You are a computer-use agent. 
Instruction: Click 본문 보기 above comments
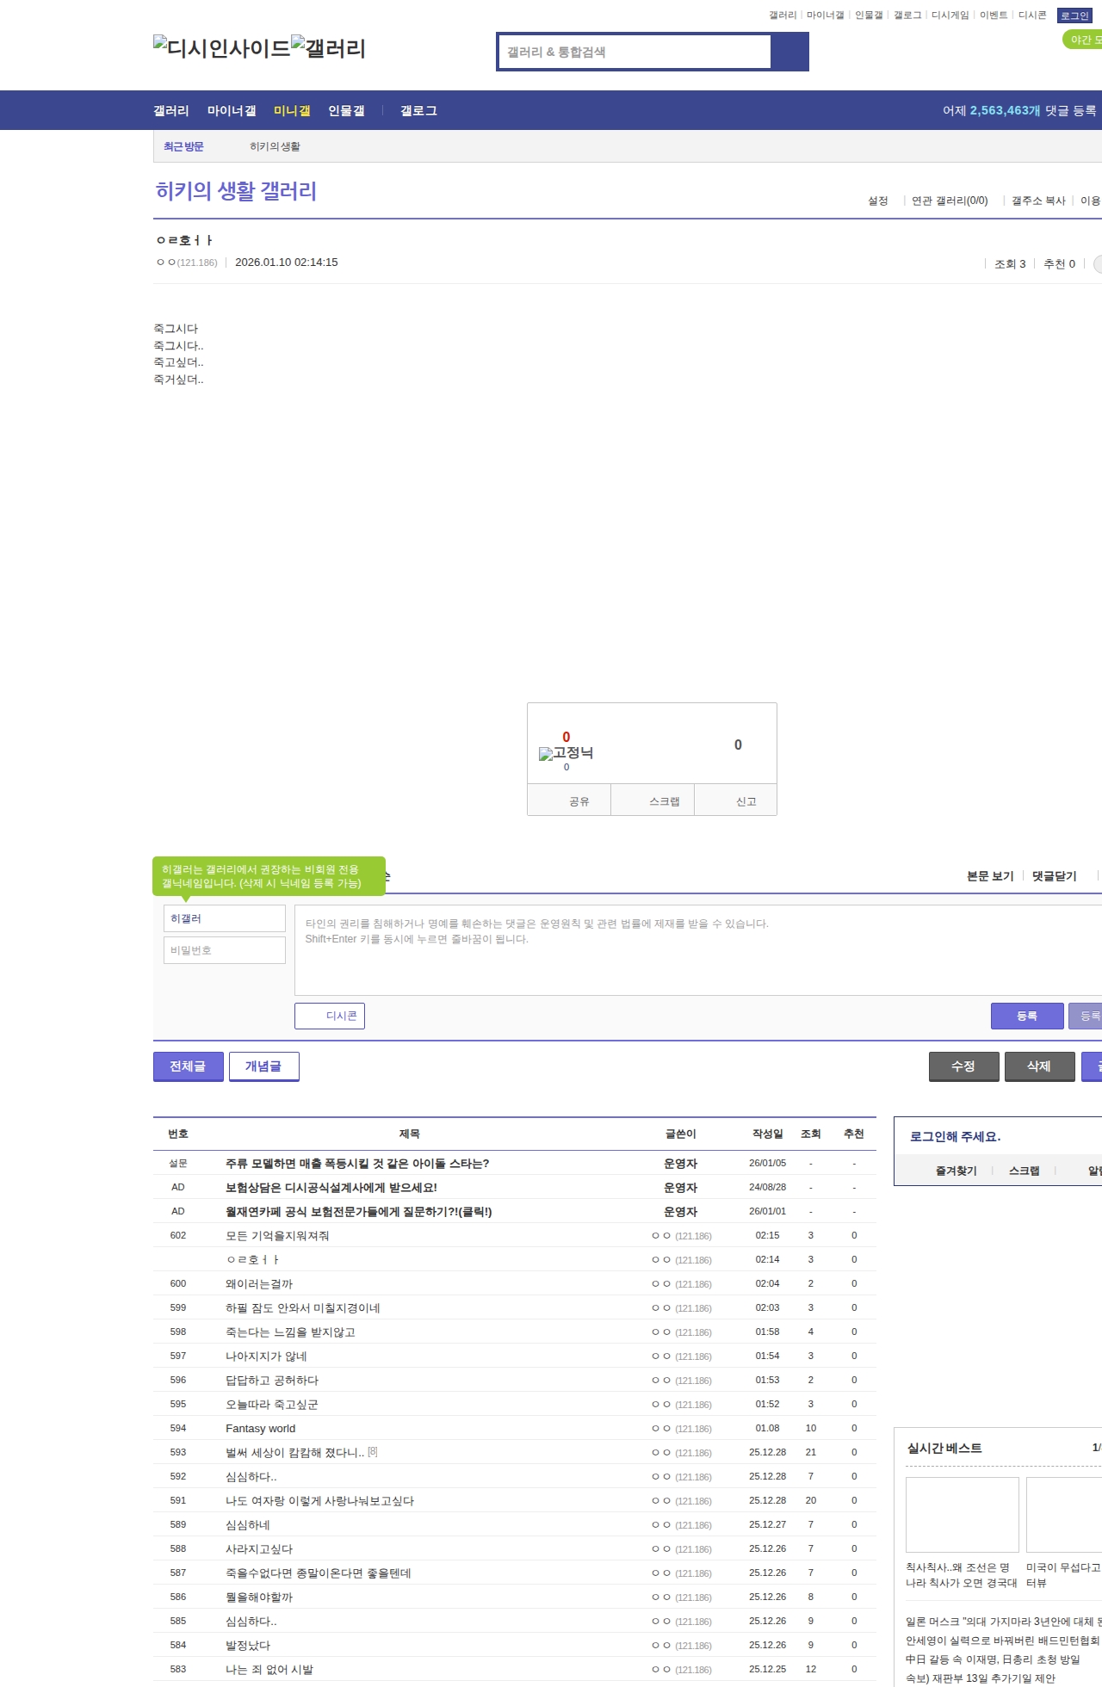click(x=990, y=875)
